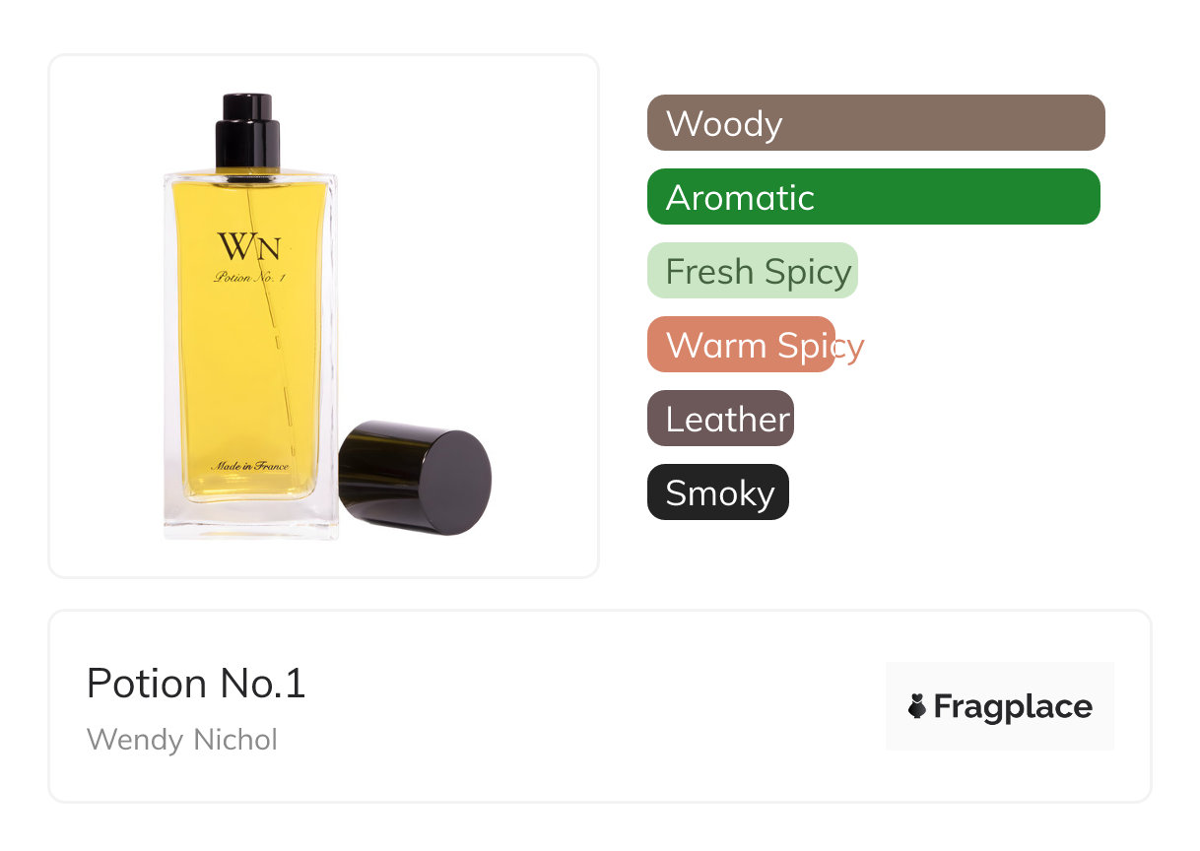Click the Potion No. 1 bottle label
Screen dimensions: 1200x851
coord(249,278)
